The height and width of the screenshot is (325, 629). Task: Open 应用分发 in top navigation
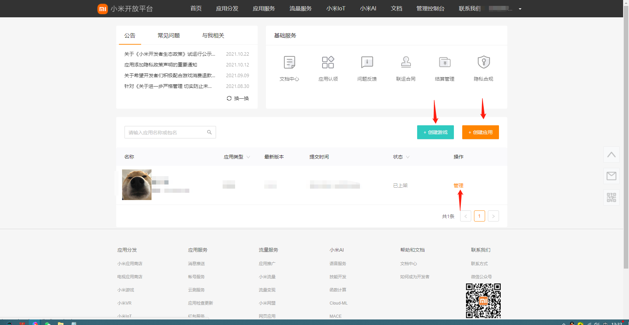tap(227, 8)
